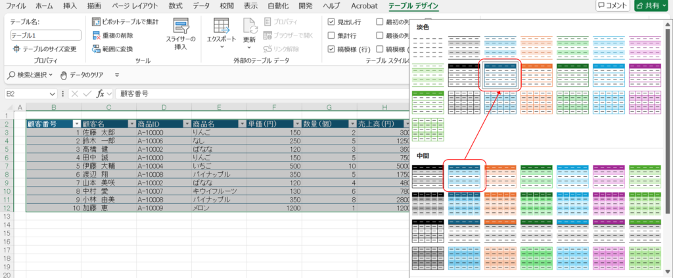Open the 検索と選択 dropdown

point(31,75)
